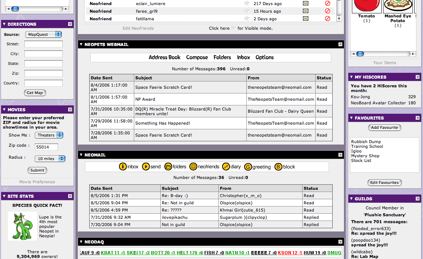Image resolution: width=423 pixels, height=259 pixels.
Task: Click the Neomail inbox icon
Action: (x=123, y=167)
